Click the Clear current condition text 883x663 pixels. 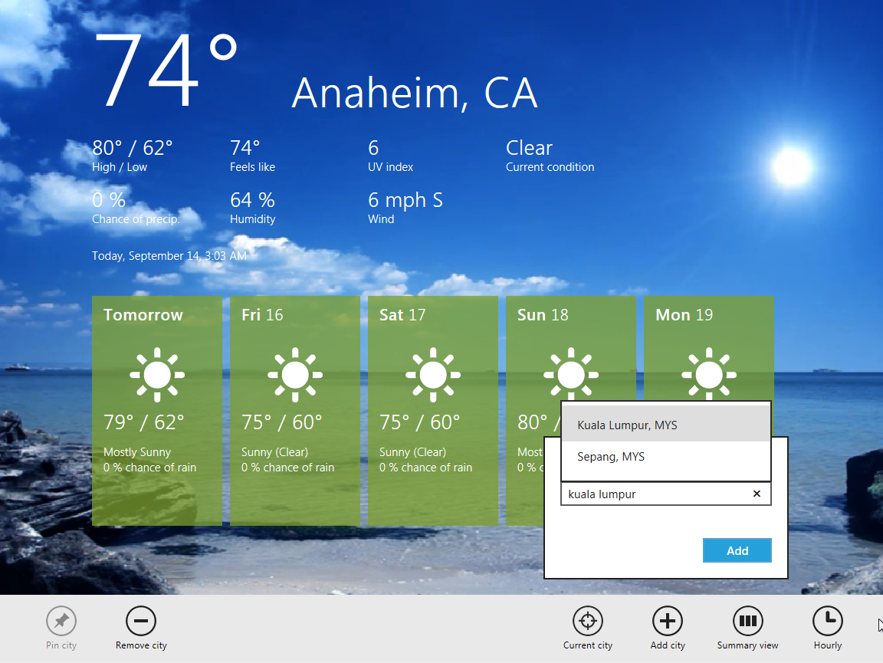point(529,148)
